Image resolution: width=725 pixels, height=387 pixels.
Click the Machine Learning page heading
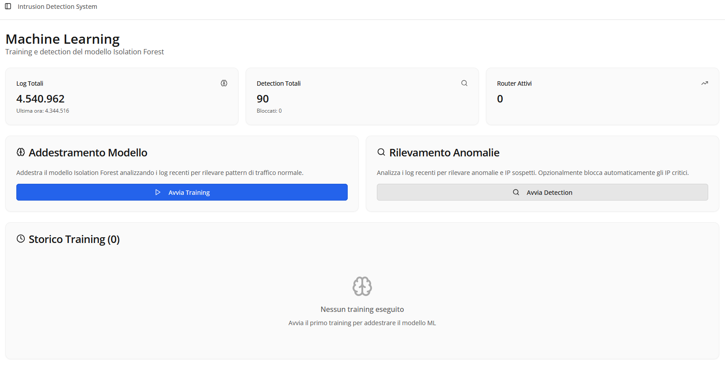coord(63,39)
